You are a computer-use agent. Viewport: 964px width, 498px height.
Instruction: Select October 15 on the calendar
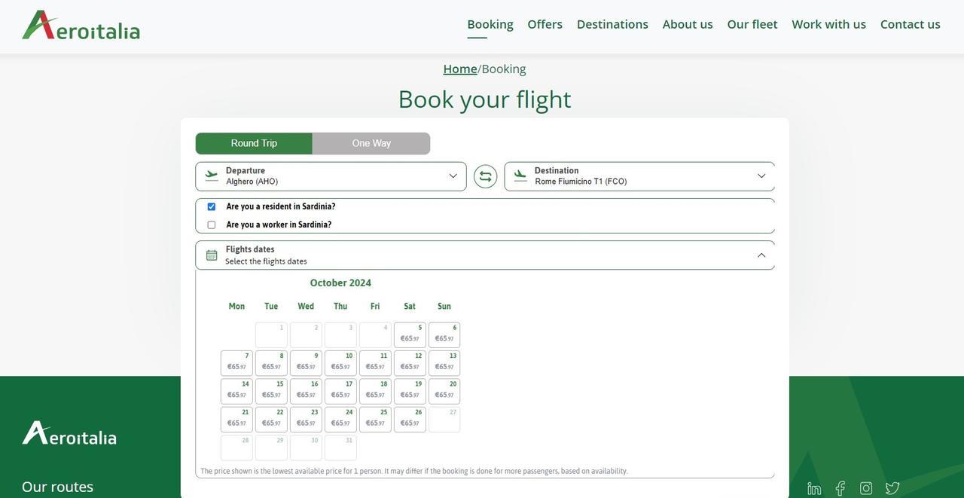coord(271,391)
